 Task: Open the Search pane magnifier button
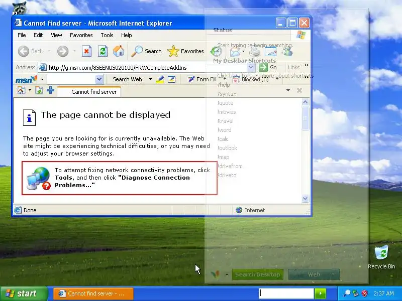(146, 51)
